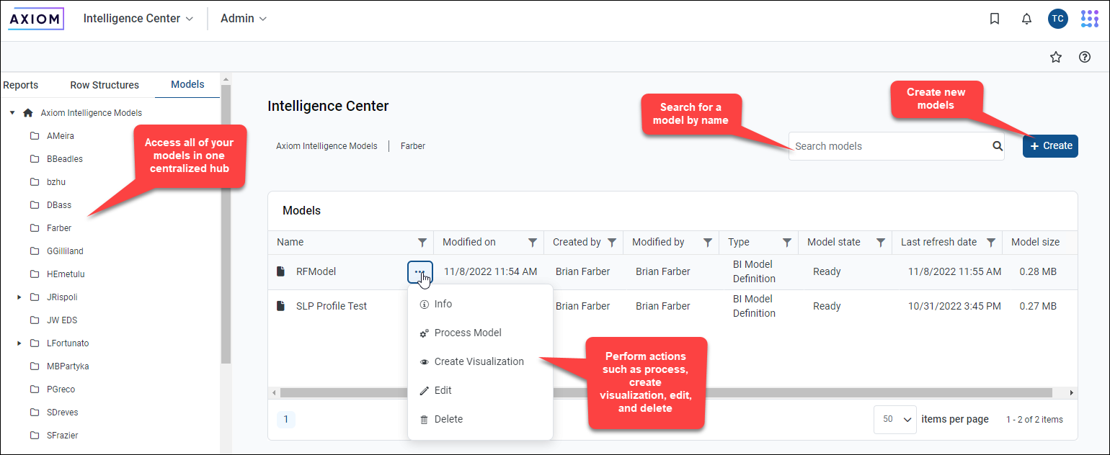
Task: Open the app launcher grid icon
Action: [x=1089, y=19]
